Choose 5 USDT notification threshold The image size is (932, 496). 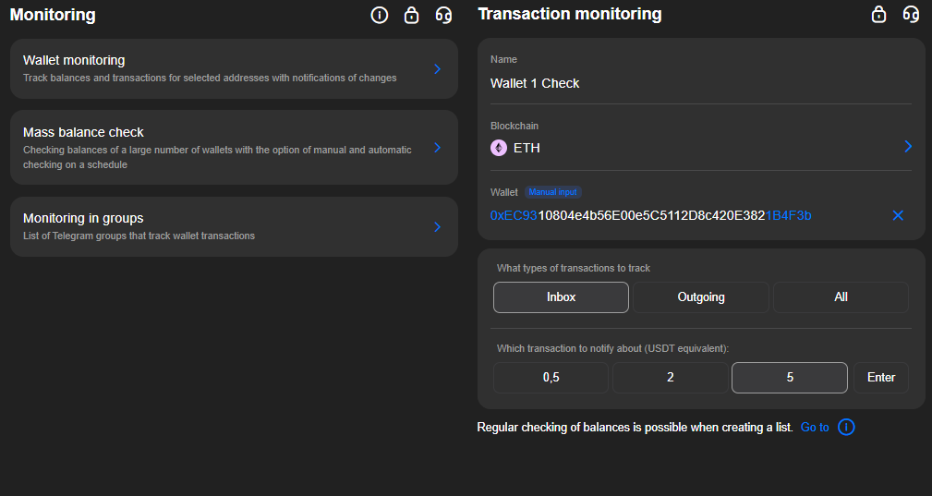pos(790,377)
